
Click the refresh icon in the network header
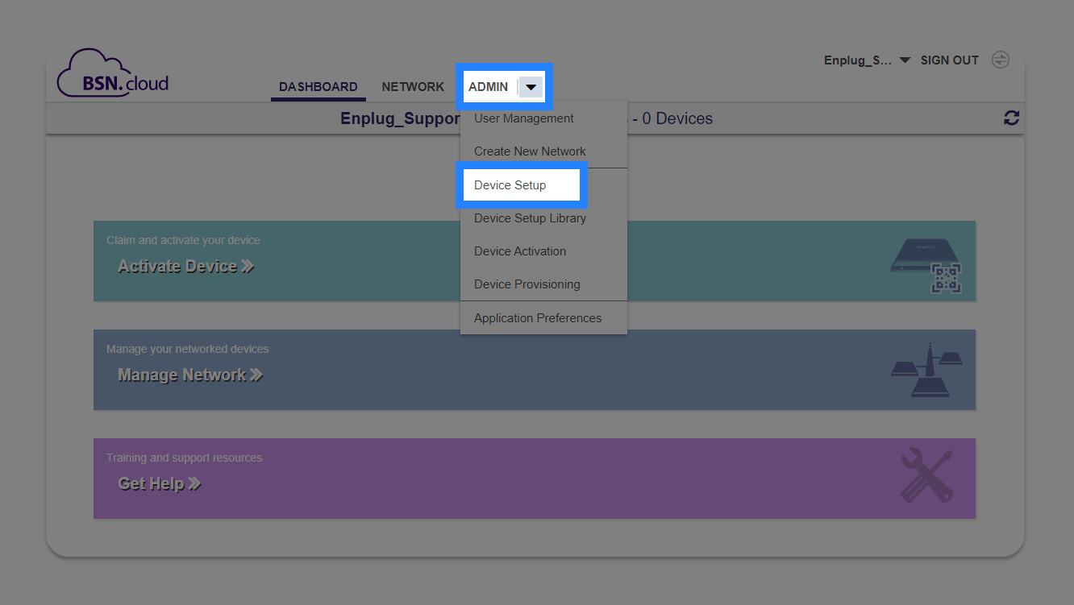pyautogui.click(x=1011, y=118)
